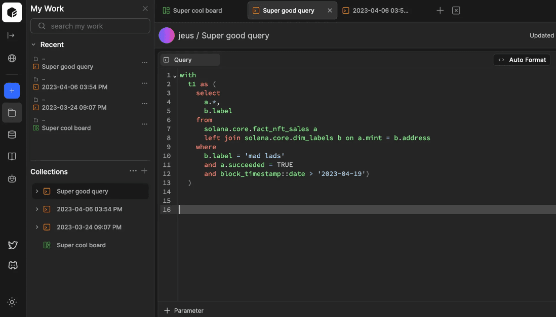This screenshot has height=317, width=556.
Task: Open the Discord link icon
Action: [x=13, y=265]
